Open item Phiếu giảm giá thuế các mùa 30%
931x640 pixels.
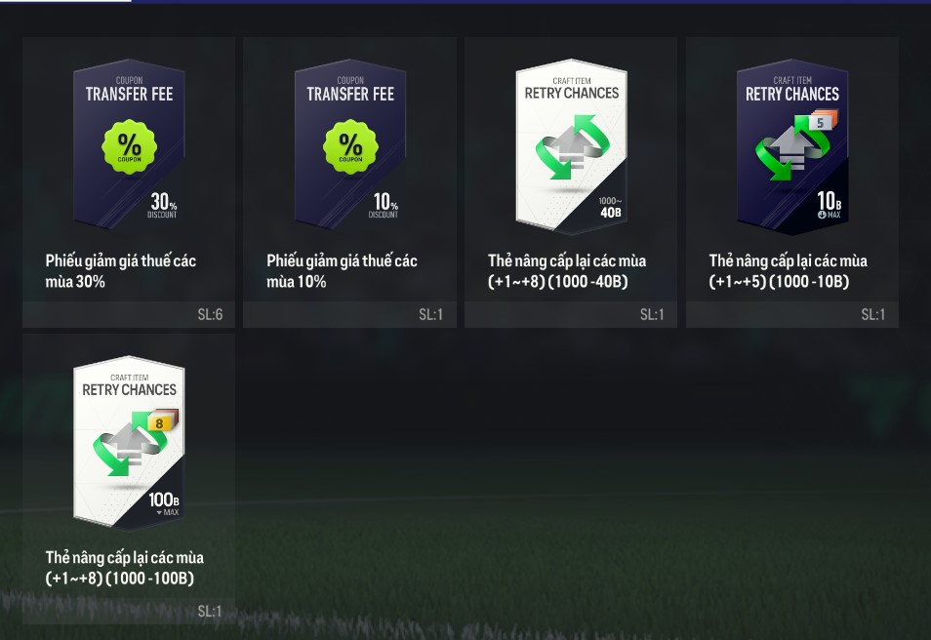[121, 270]
